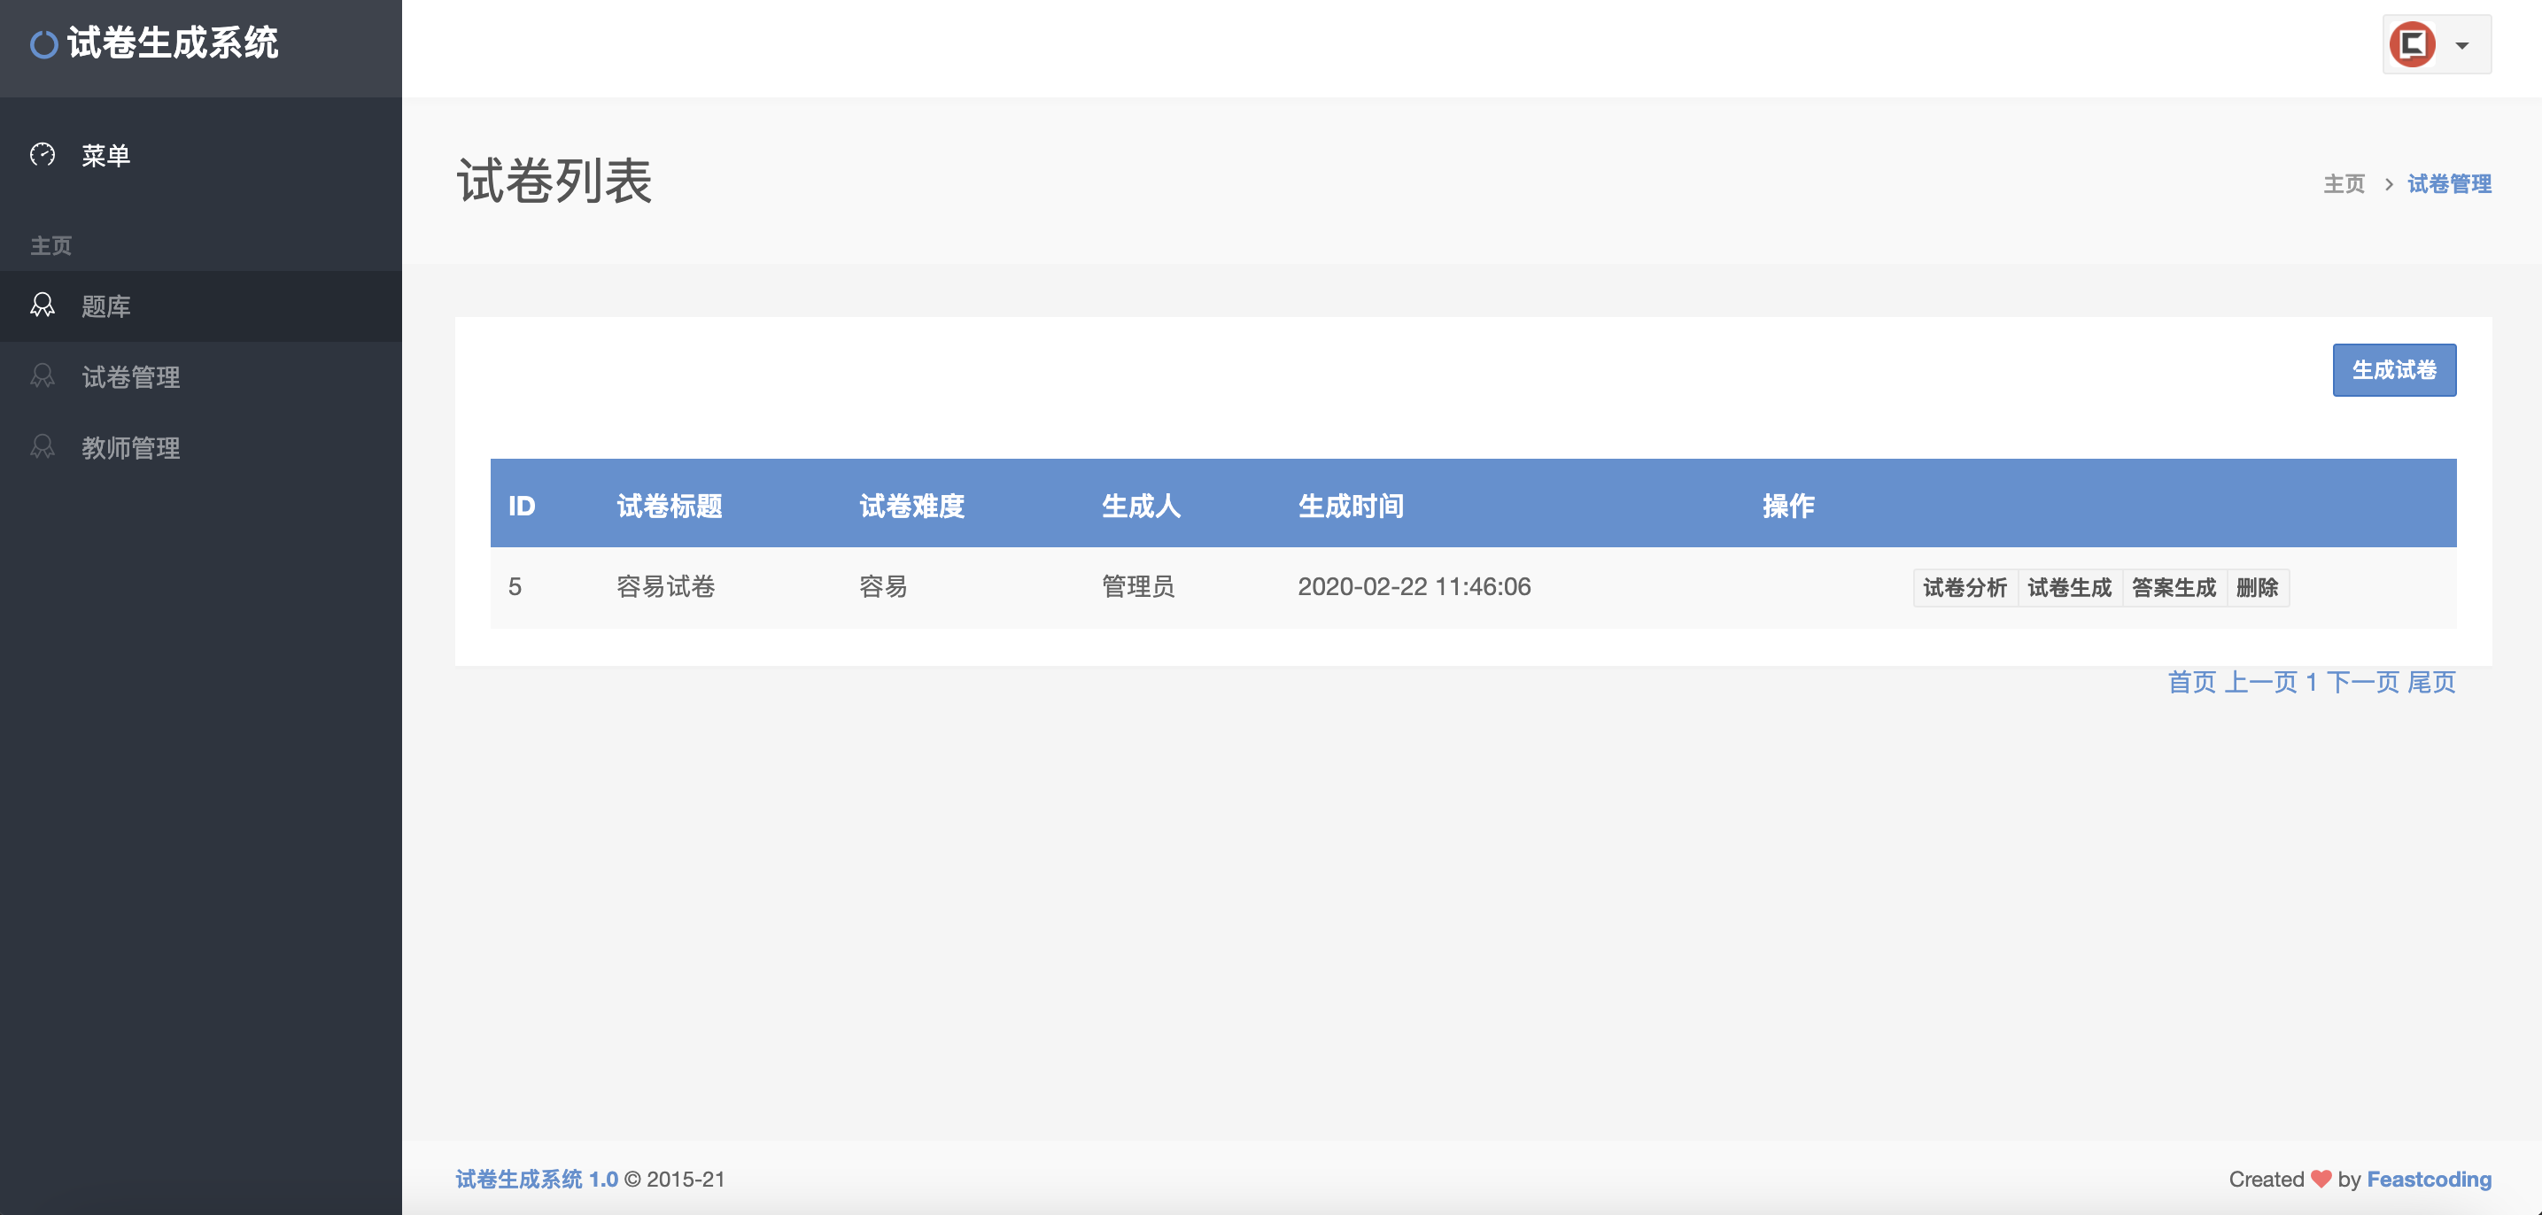Click the dashboard gauge icon beside 菜单

tap(43, 154)
